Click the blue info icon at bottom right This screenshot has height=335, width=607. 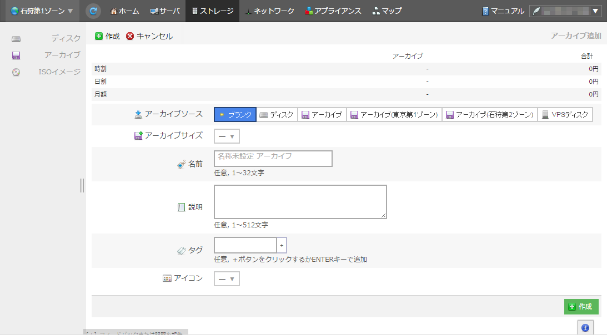point(585,328)
